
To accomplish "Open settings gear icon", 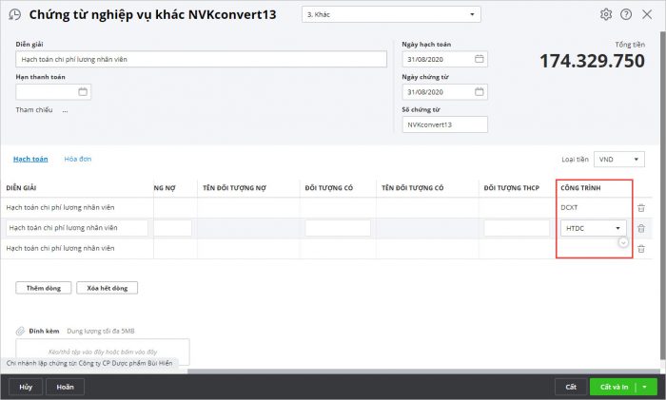I will pyautogui.click(x=606, y=14).
